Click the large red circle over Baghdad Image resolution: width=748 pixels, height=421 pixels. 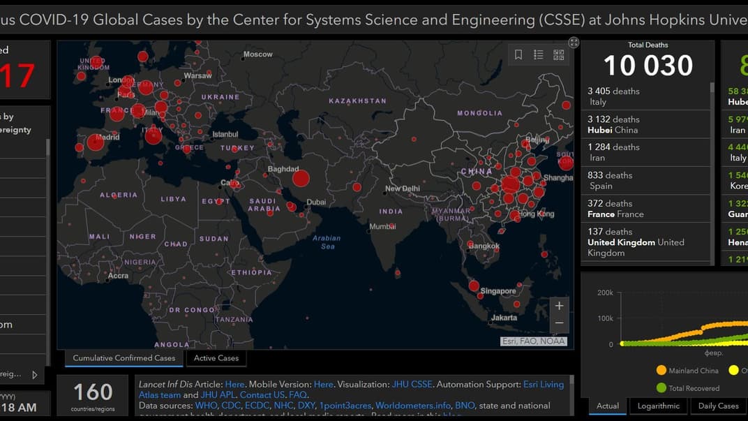pyautogui.click(x=301, y=179)
